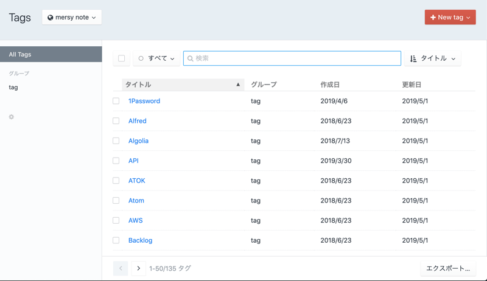Click the magnifier icon in search box
This screenshot has width=487, height=281.
[191, 58]
